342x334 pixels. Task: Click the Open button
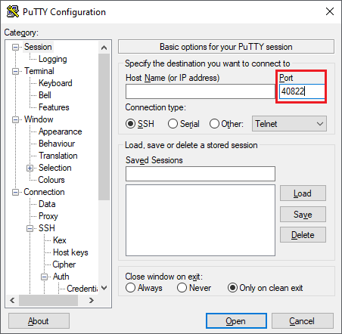pyautogui.click(x=236, y=321)
